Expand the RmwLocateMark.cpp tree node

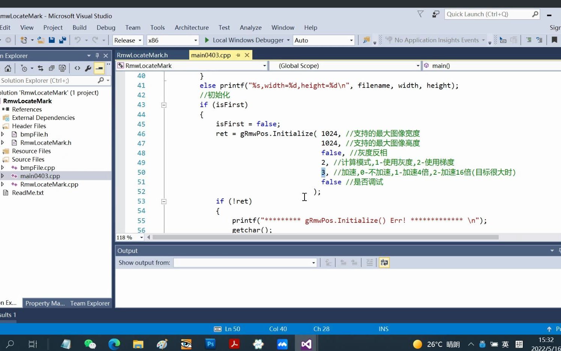pos(3,184)
